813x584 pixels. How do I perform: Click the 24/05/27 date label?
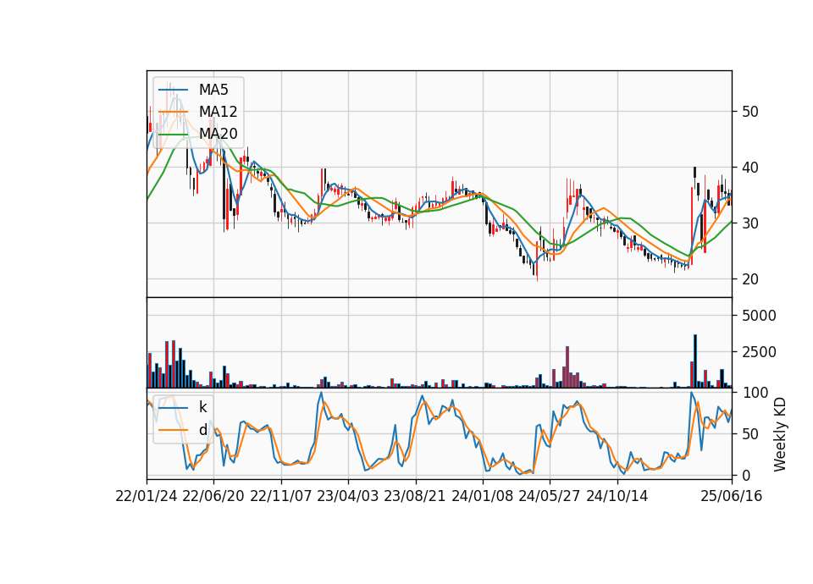[x=550, y=496]
